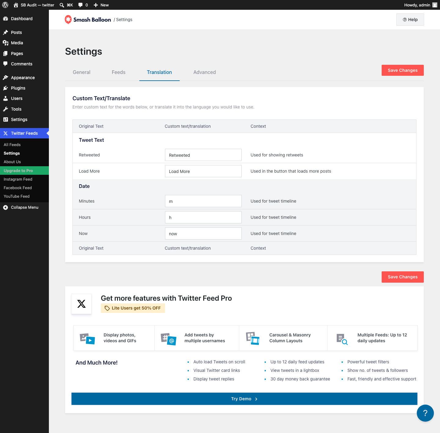Click the Appearance paintbrush icon
440x433 pixels.
coord(5,78)
